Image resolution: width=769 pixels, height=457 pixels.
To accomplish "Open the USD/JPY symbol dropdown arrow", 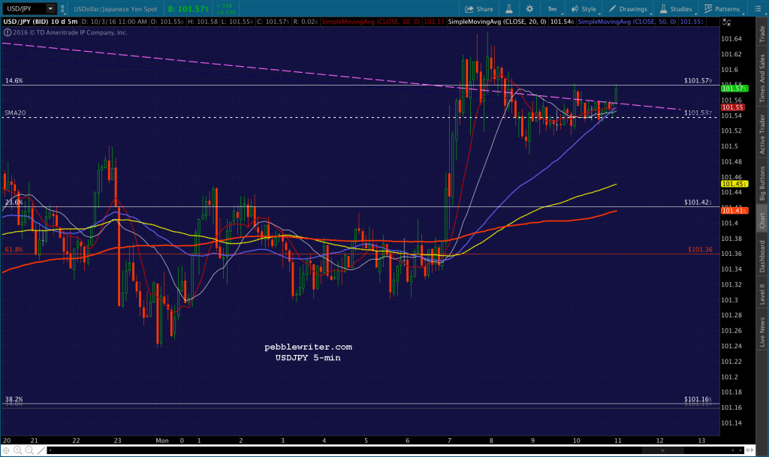I will [x=50, y=9].
